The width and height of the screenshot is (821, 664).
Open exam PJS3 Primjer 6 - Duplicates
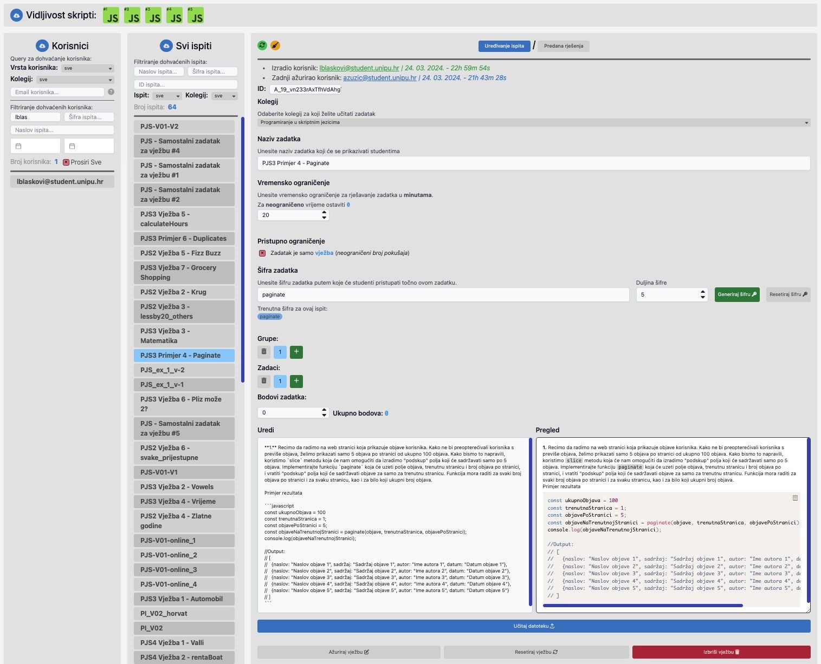coord(184,239)
